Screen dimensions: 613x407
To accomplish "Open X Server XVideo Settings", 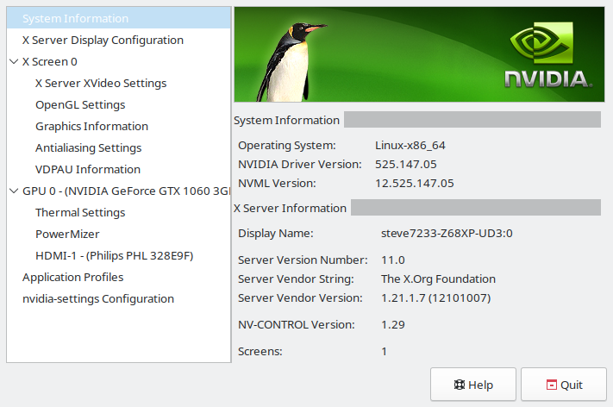I will (x=101, y=84).
